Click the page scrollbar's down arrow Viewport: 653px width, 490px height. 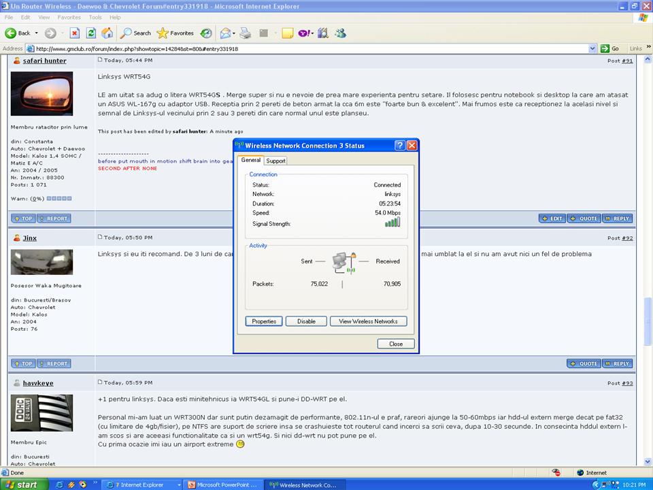point(648,461)
